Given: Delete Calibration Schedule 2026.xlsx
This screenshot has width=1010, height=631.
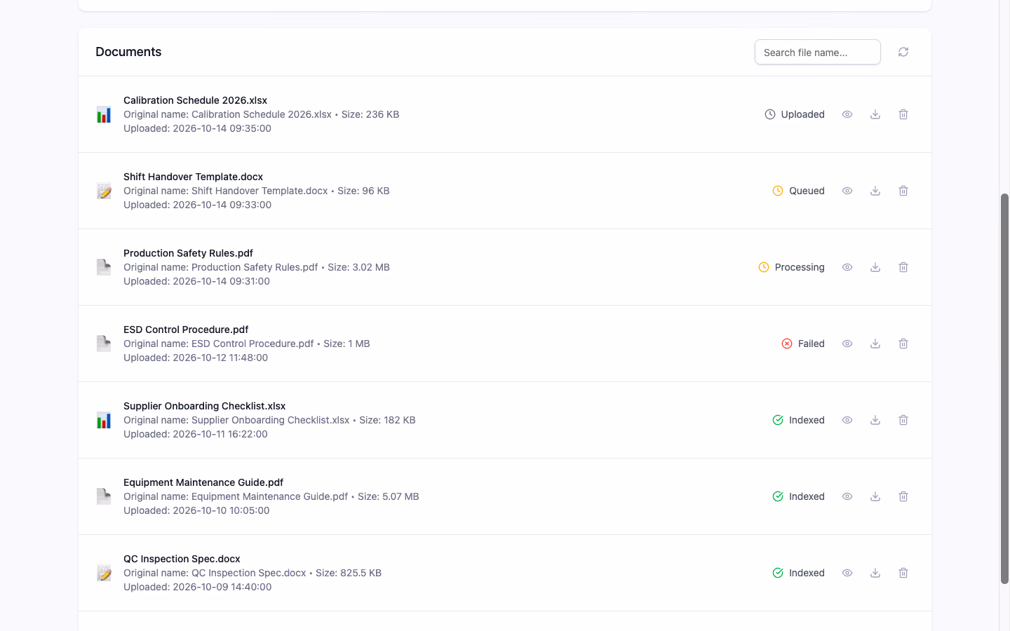Looking at the screenshot, I should 903,114.
